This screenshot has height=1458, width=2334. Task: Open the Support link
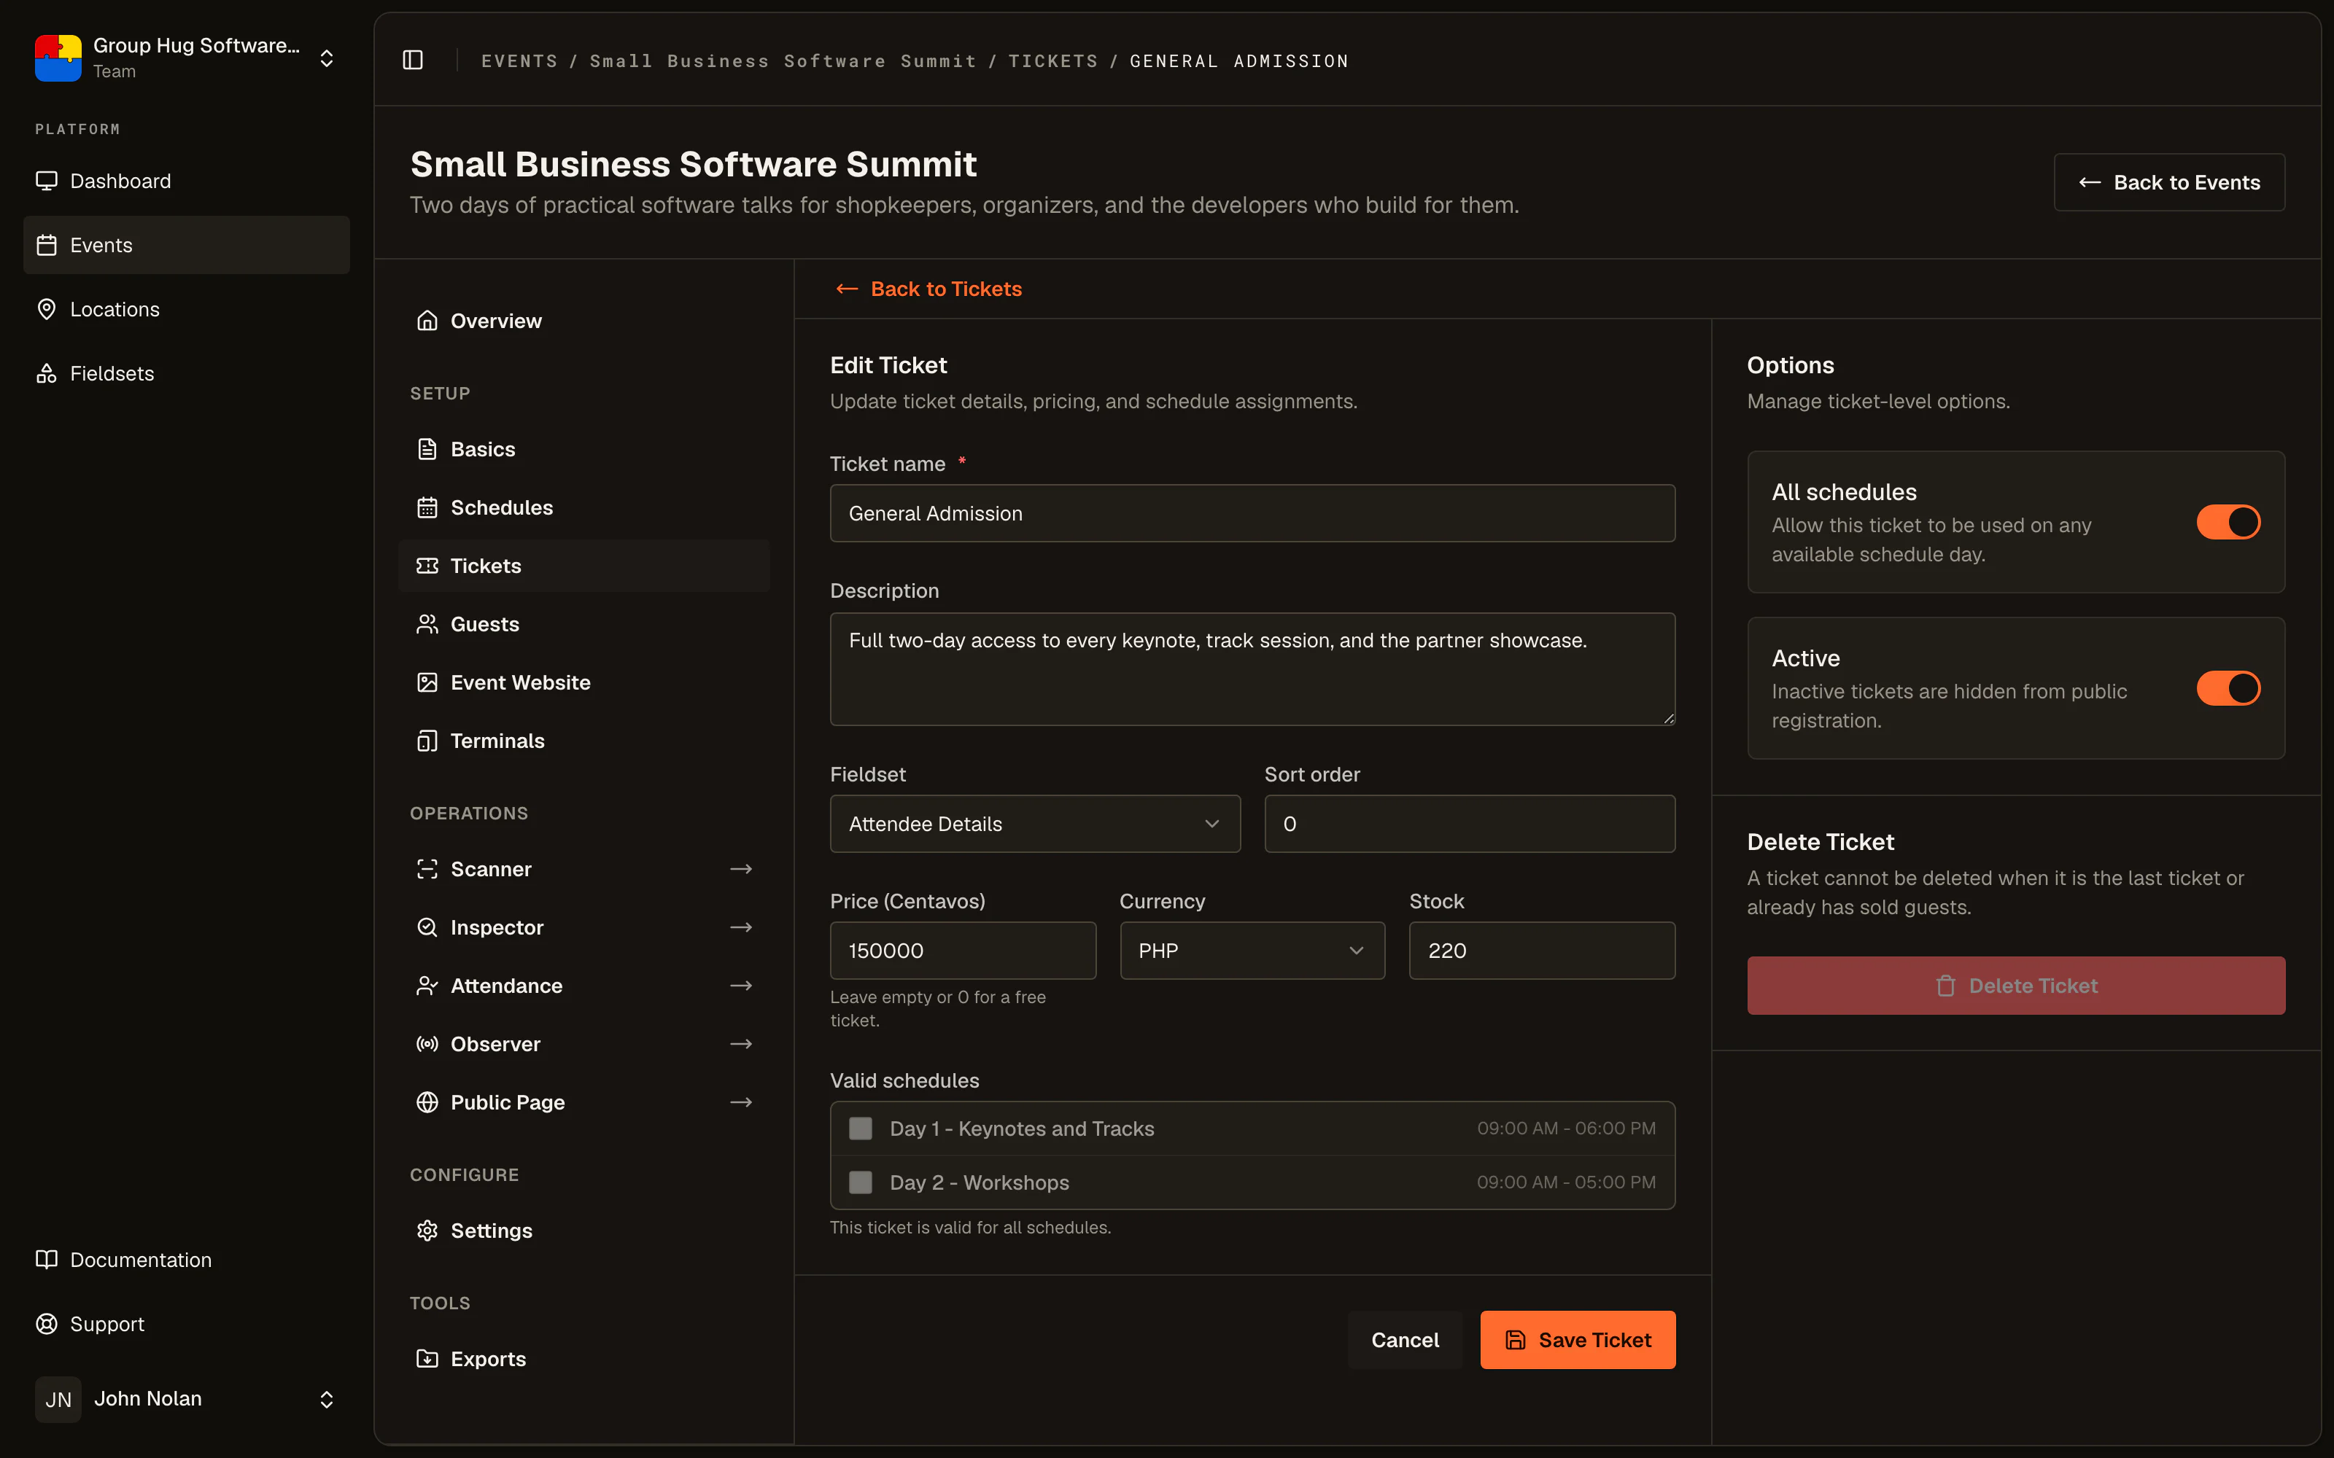[x=186, y=1324]
